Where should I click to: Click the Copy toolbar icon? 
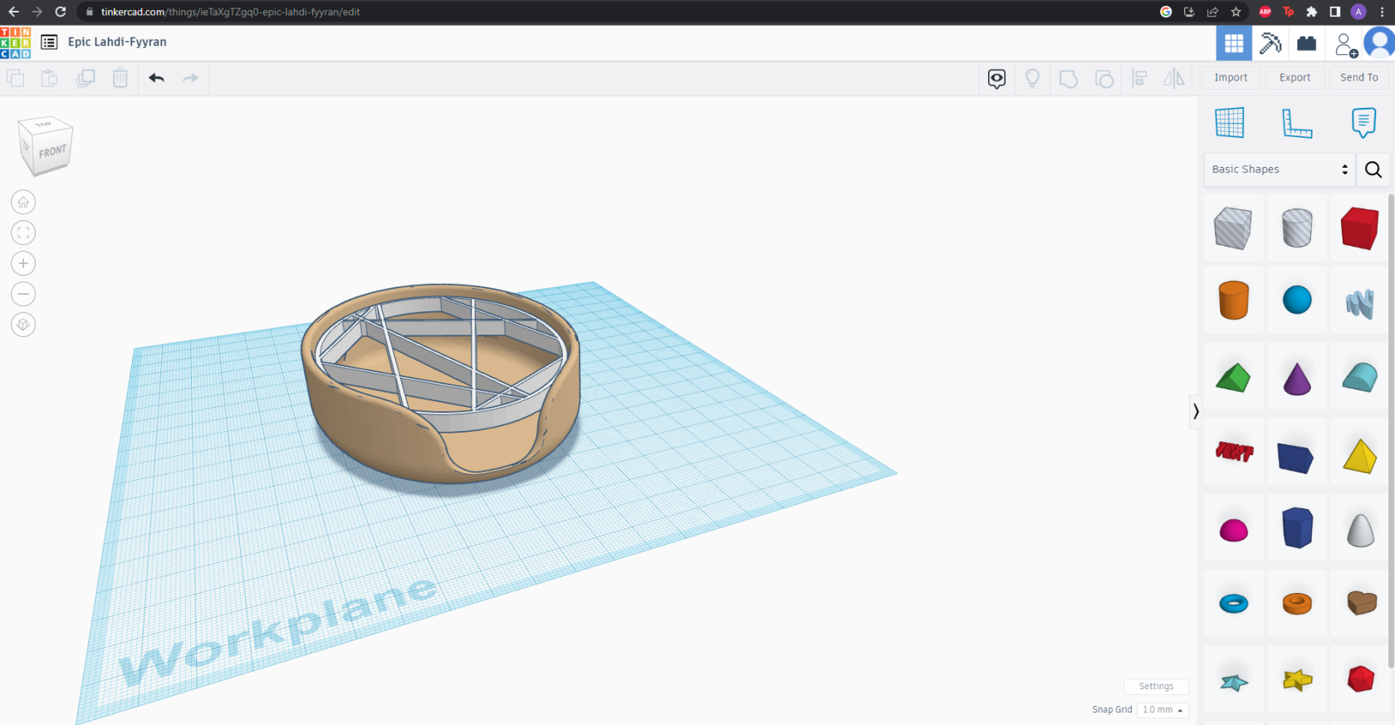[x=16, y=78]
